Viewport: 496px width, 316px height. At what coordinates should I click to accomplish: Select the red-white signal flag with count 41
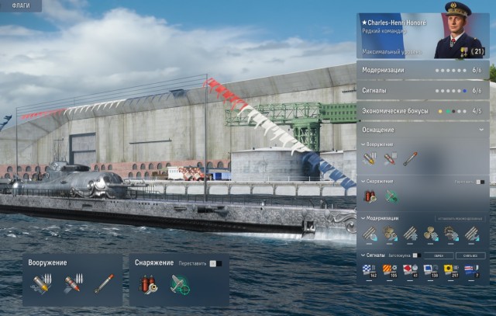pos(410,271)
